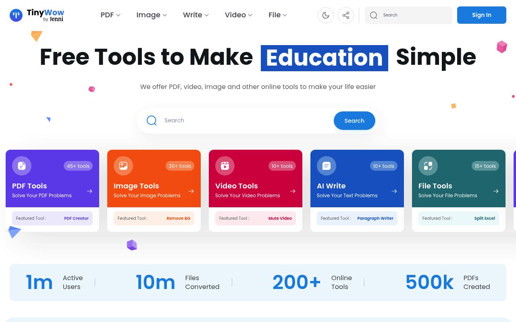Open the share icon in header

pyautogui.click(x=346, y=15)
